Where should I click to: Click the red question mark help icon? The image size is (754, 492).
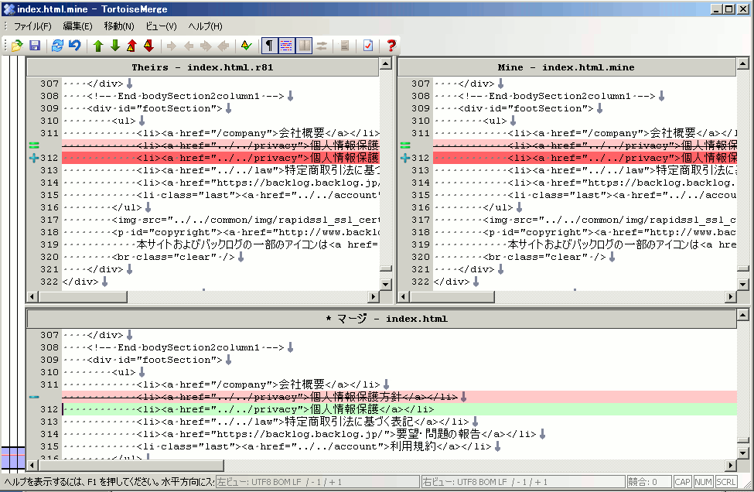(391, 46)
